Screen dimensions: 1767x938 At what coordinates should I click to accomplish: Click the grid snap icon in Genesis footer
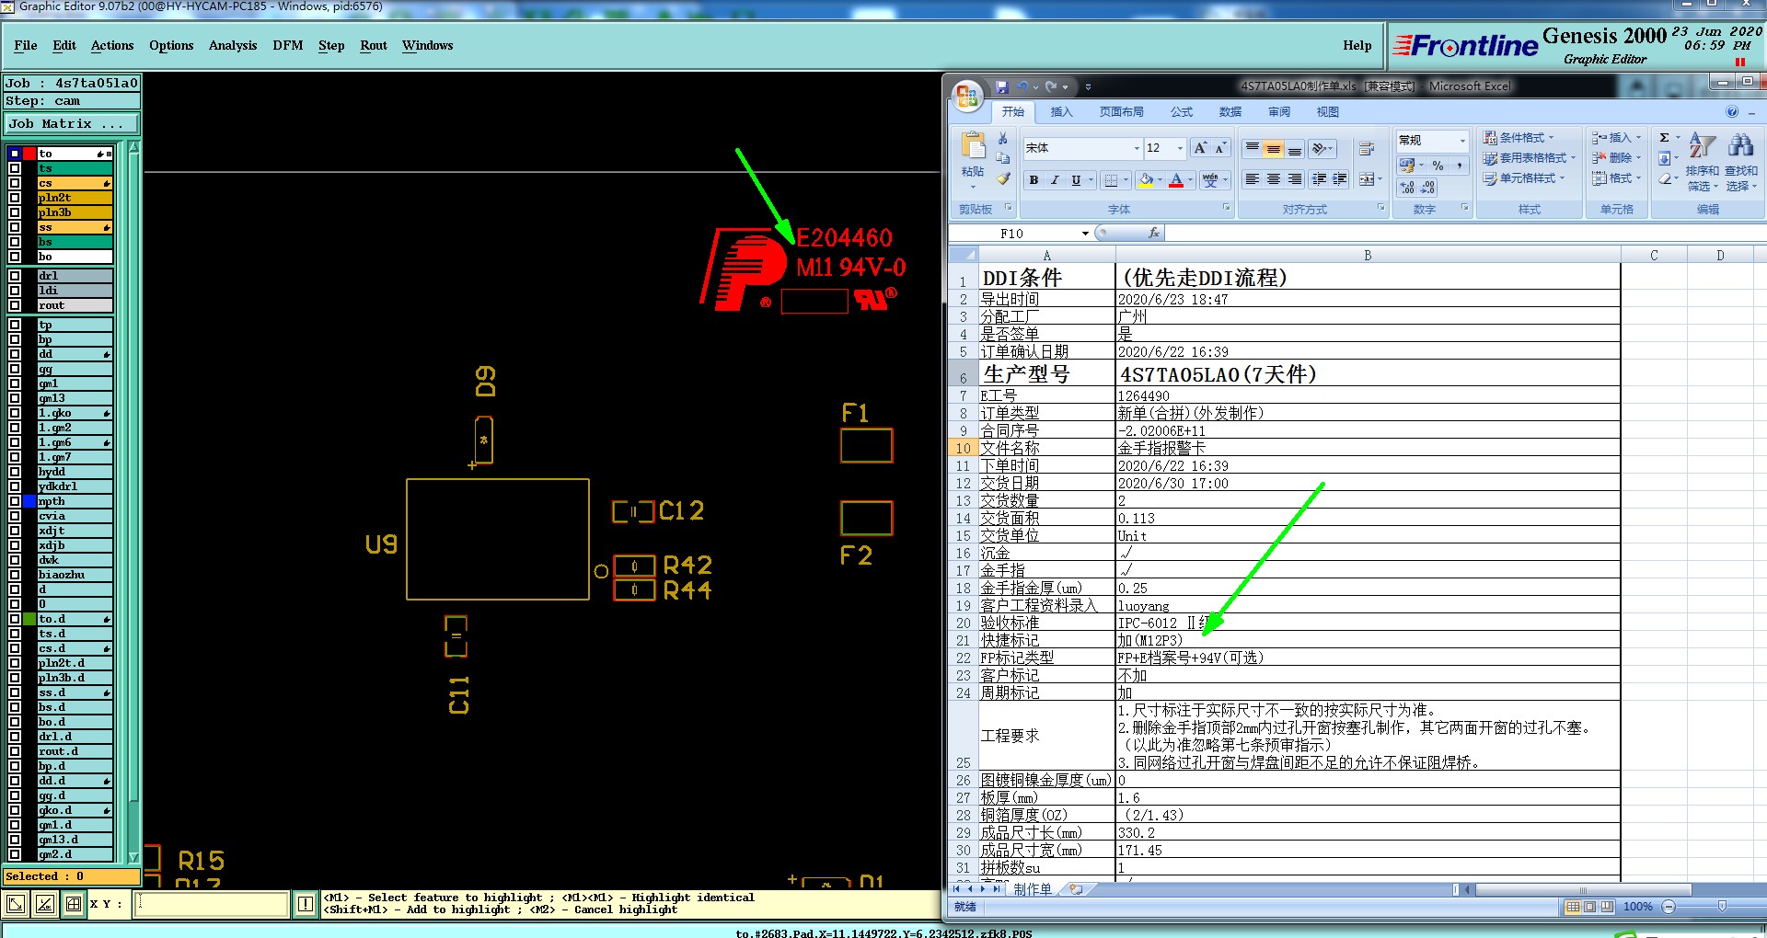(74, 905)
